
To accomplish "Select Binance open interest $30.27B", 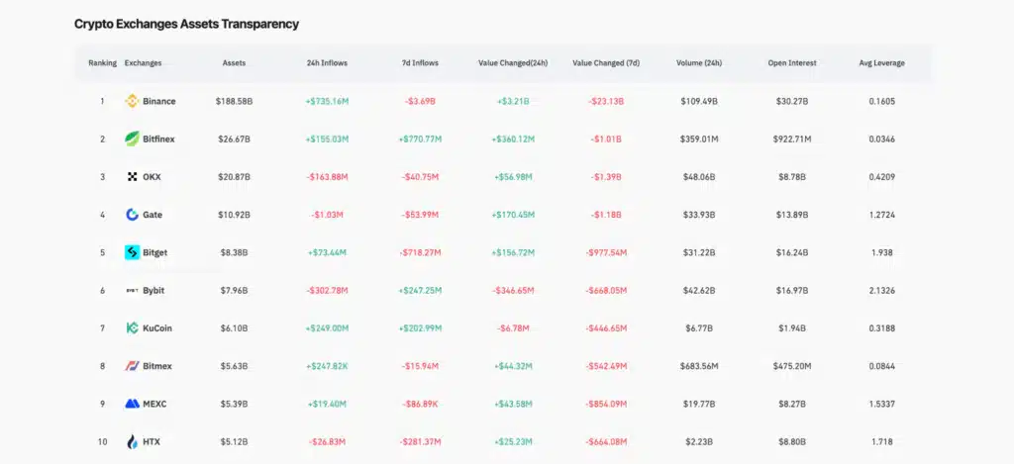I will tap(792, 102).
